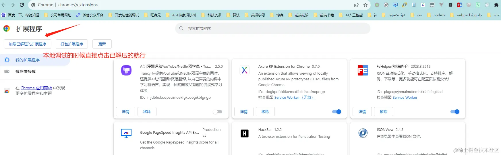
Task: Open the share page icon in address bar
Action: click(356, 5)
